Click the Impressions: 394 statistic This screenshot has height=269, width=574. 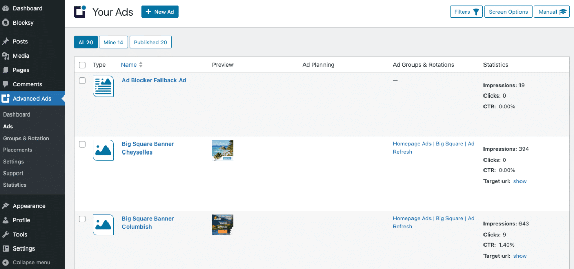tap(506, 149)
